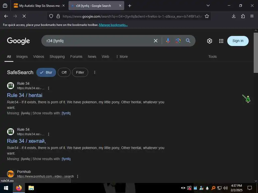
Task: Open the search Tools options
Action: coord(212,57)
